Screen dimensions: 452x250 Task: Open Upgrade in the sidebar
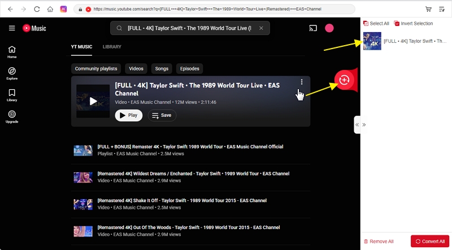pyautogui.click(x=12, y=117)
